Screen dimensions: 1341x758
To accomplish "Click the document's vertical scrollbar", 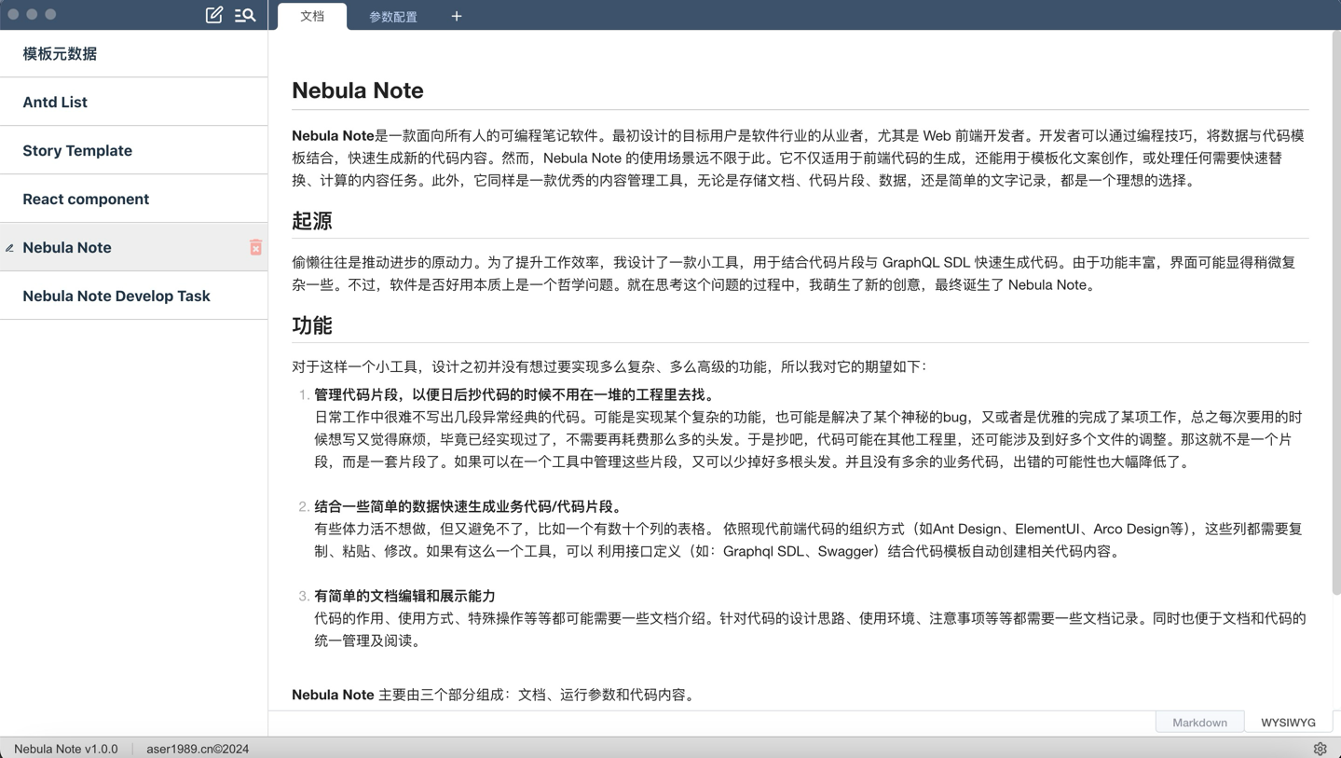I will coord(1335,314).
